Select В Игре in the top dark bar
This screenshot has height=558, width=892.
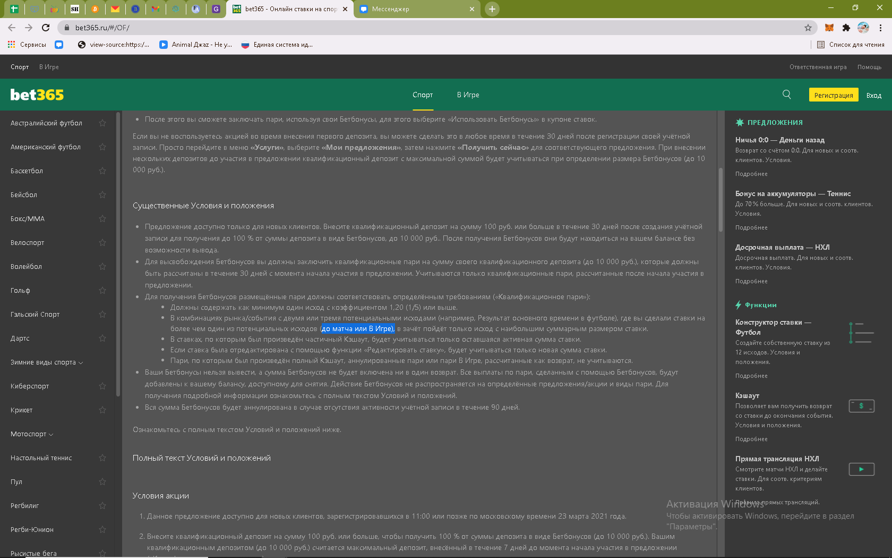49,67
